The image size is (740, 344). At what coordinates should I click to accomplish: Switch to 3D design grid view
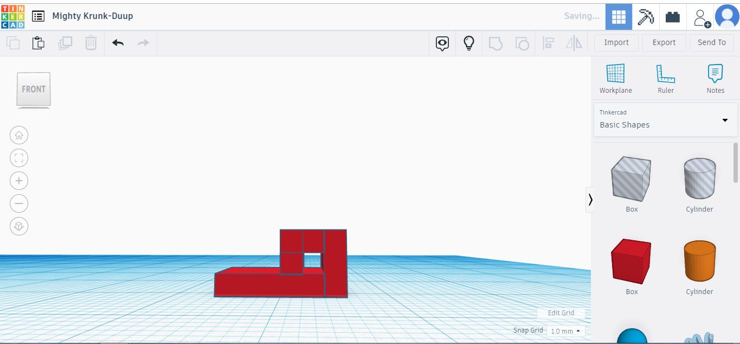(619, 16)
